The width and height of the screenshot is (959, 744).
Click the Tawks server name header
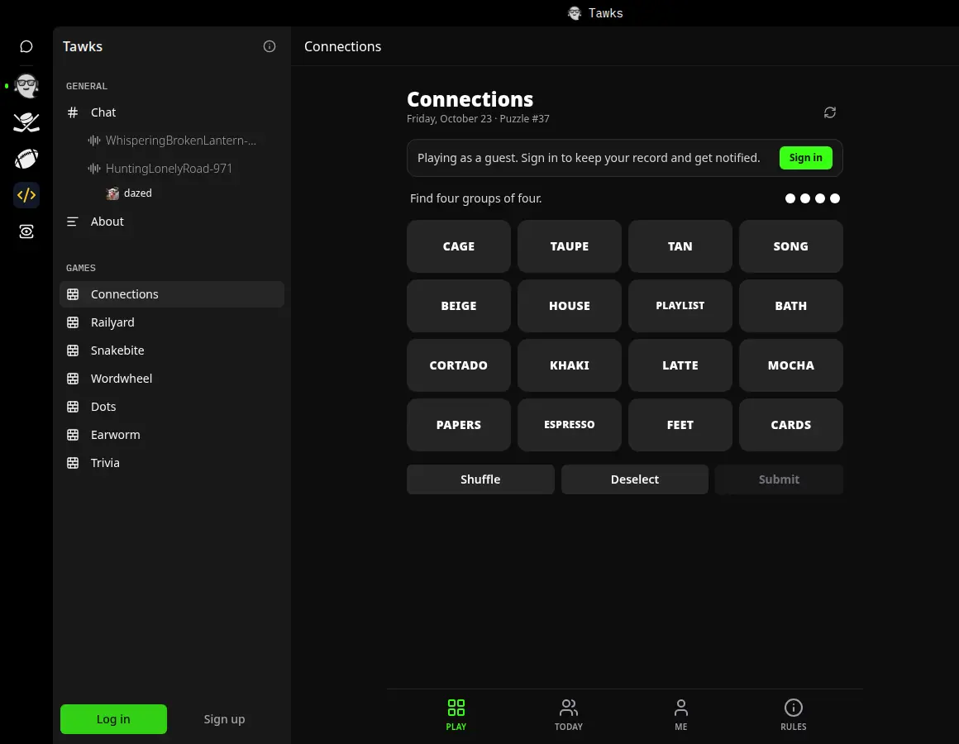83,46
